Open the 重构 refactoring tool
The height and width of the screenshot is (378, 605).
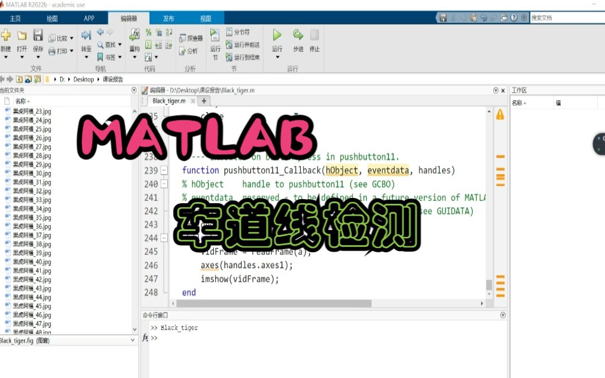135,35
